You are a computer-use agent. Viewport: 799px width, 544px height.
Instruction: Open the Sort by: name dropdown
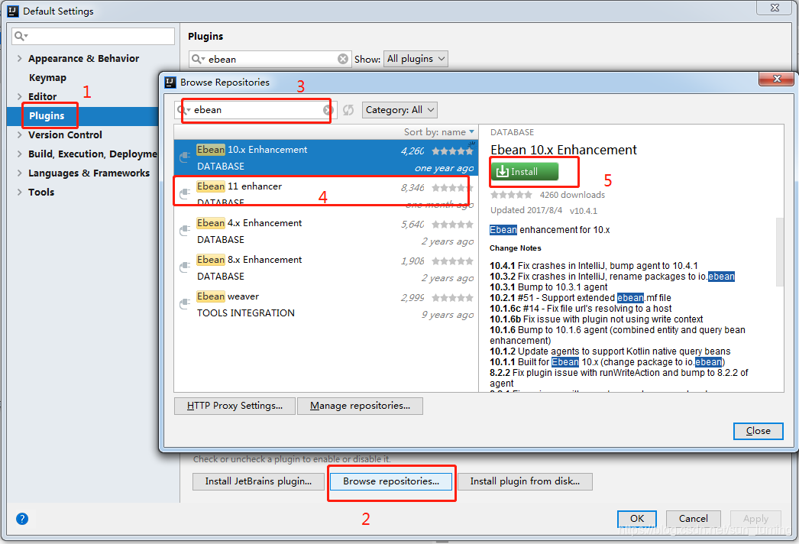pos(439,132)
